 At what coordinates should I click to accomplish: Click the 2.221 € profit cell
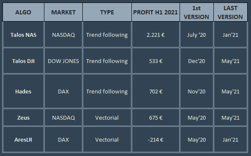pyautogui.click(x=156, y=35)
